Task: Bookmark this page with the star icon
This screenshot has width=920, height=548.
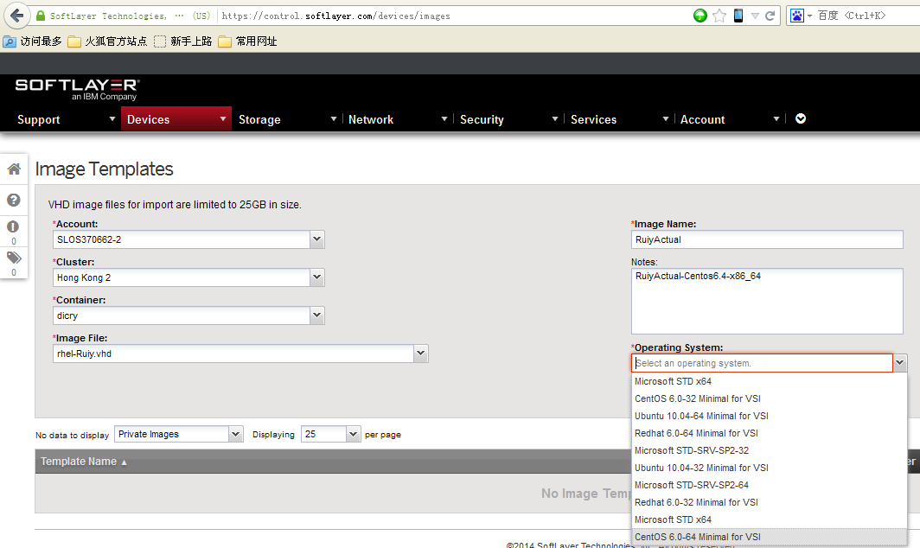Action: point(719,16)
